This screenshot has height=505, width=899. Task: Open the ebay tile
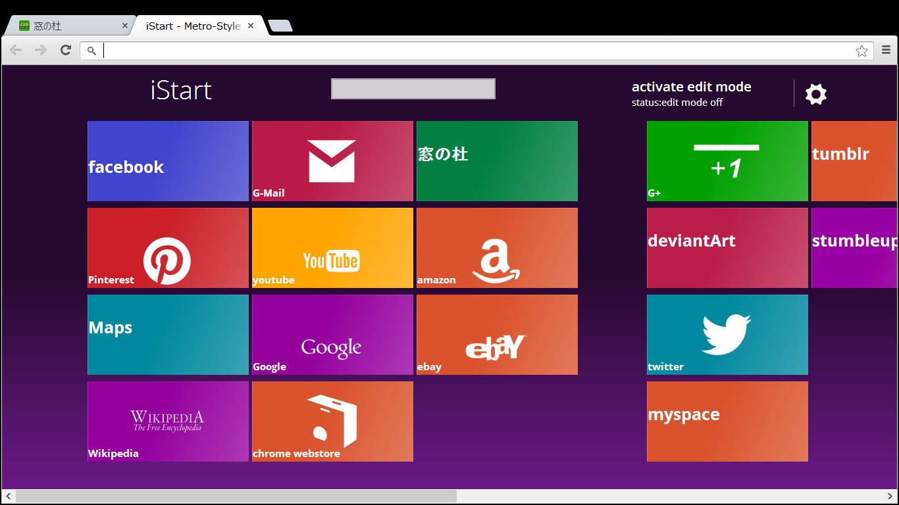click(496, 334)
